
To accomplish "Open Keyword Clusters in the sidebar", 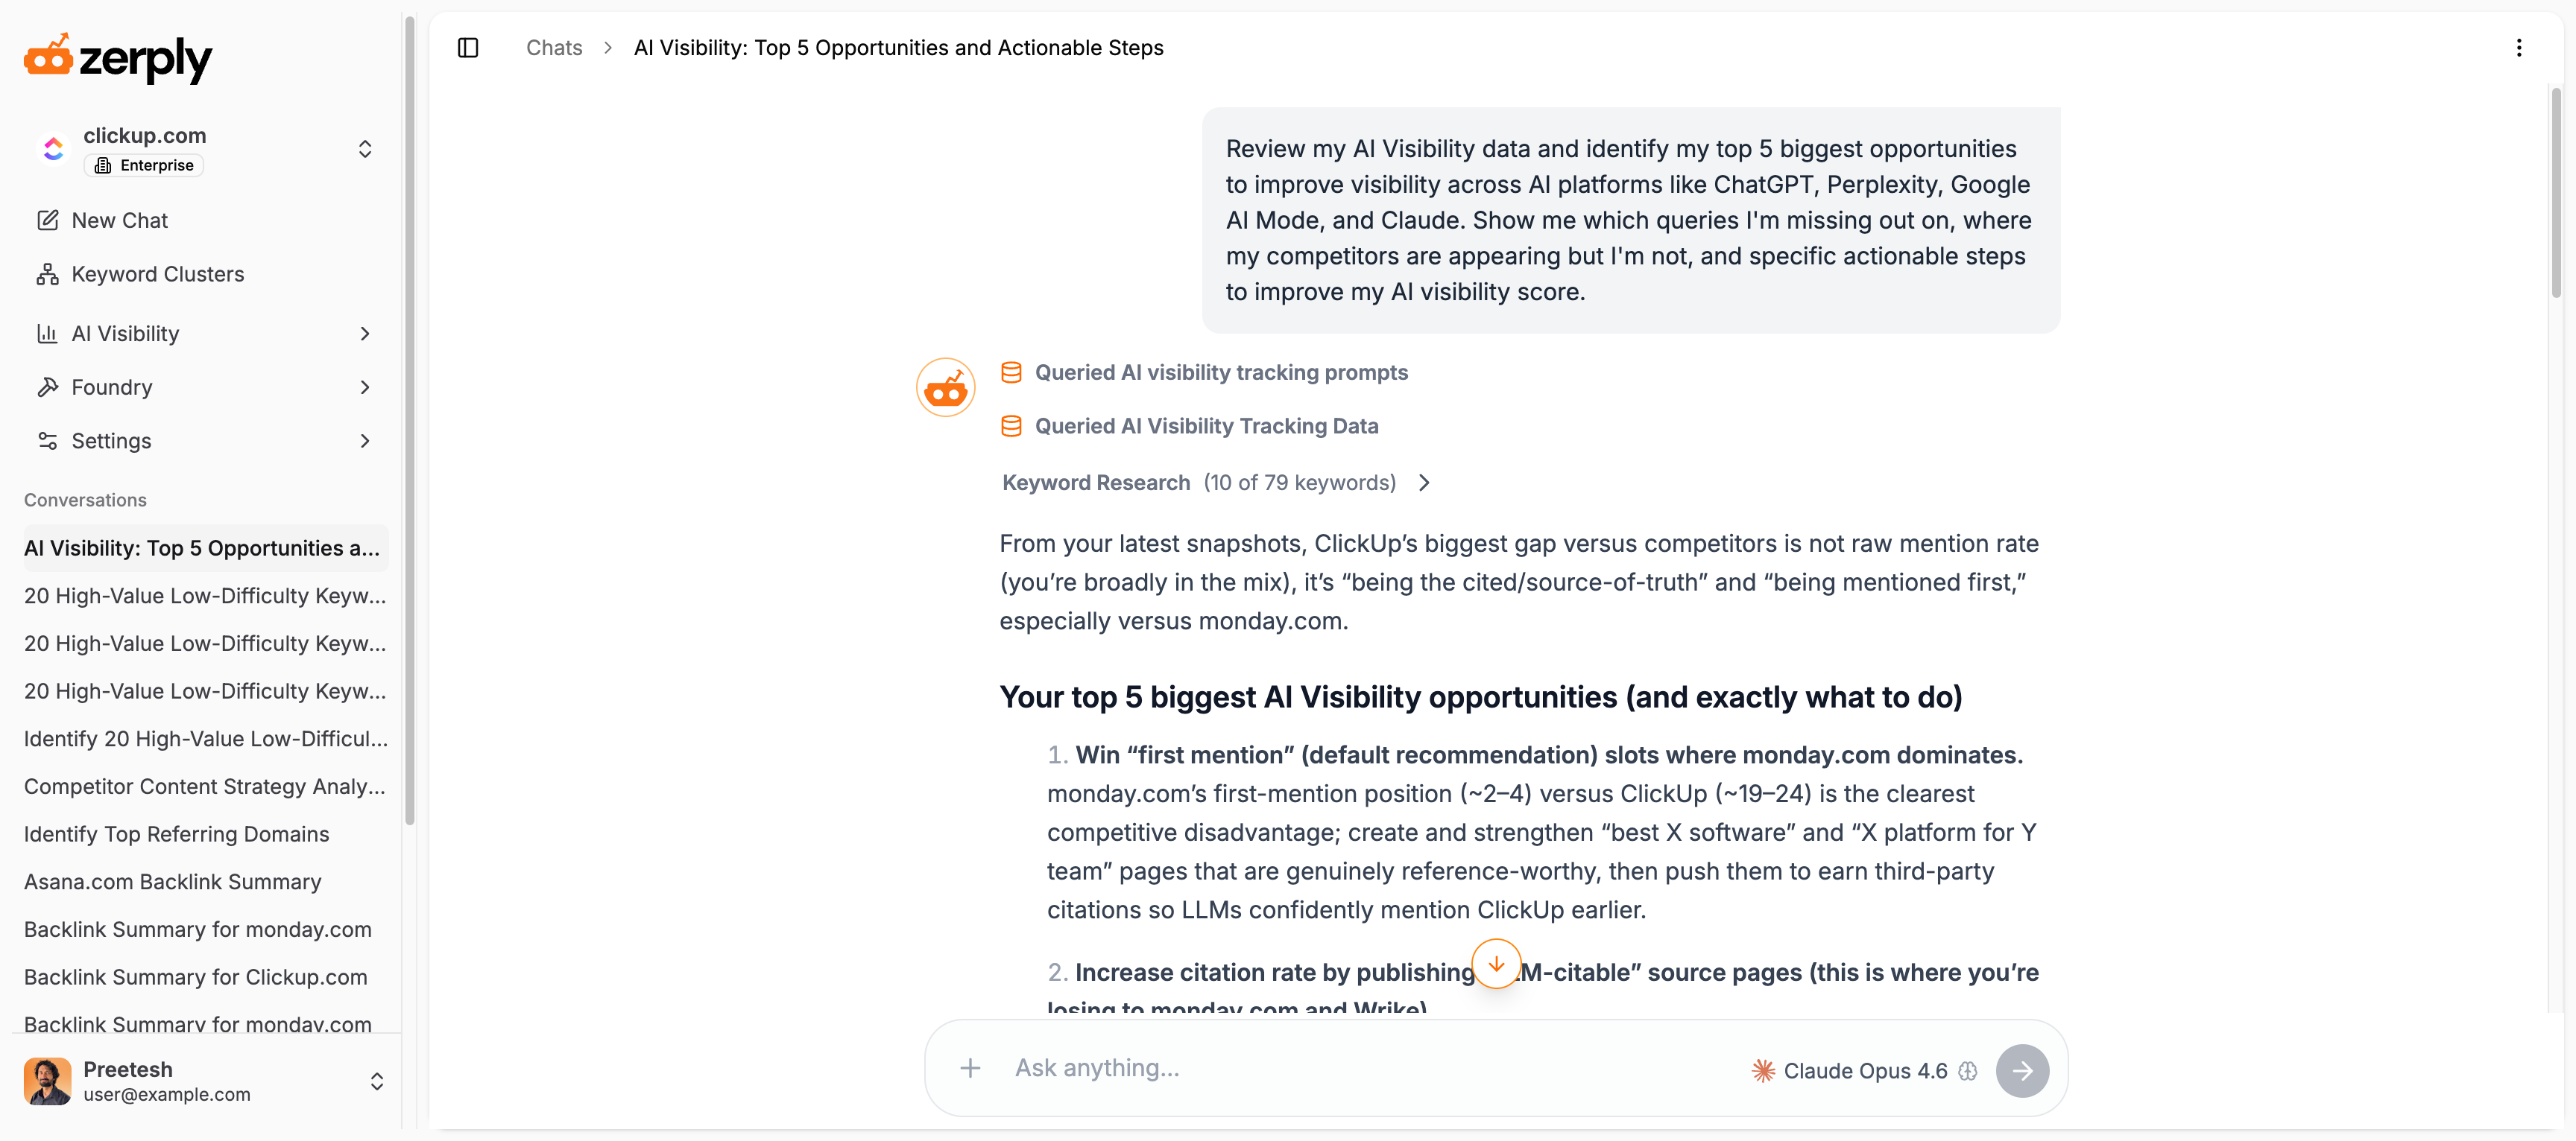I will (157, 274).
